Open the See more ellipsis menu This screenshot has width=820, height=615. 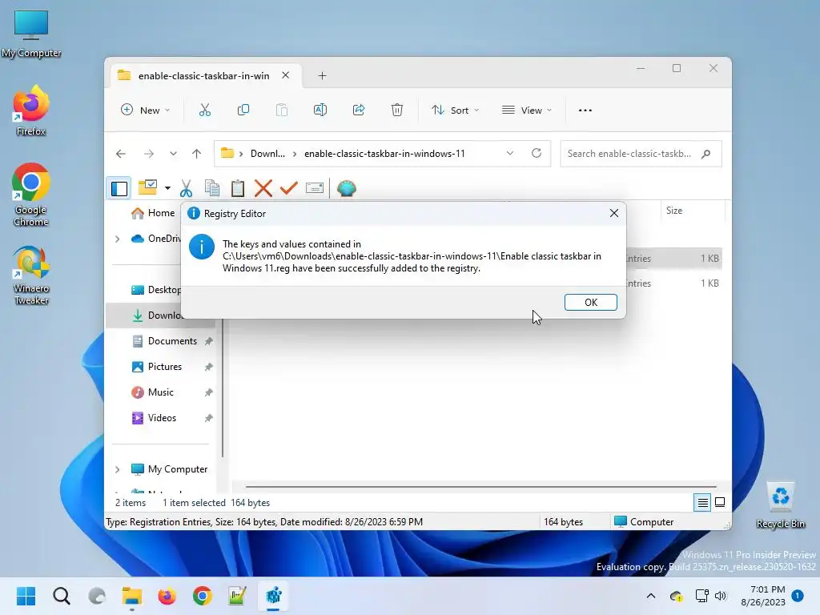point(585,111)
